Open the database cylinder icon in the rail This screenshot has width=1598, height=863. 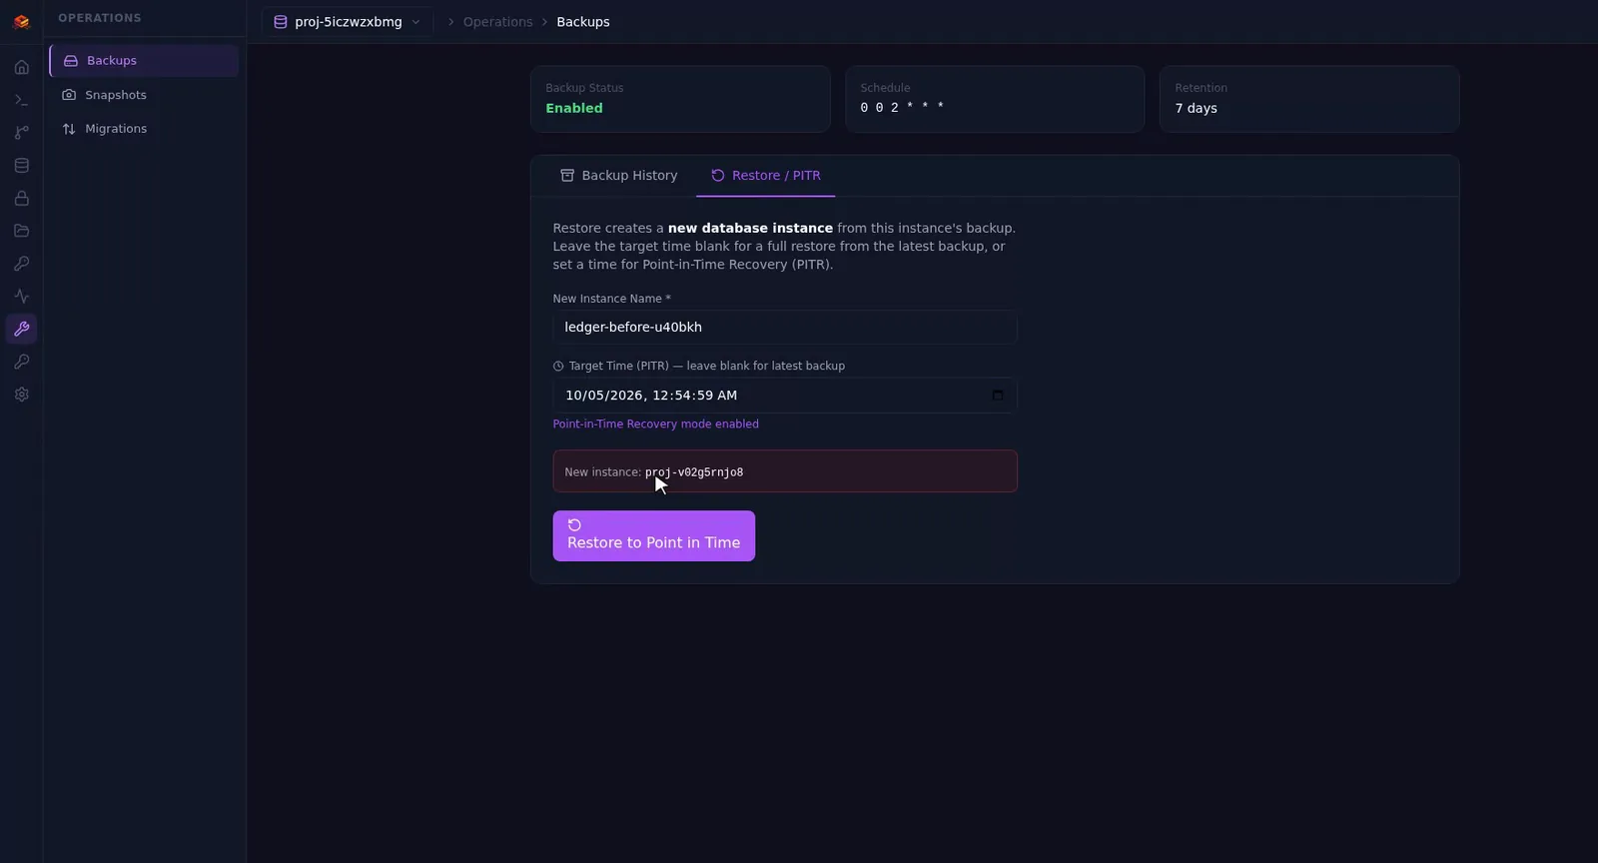(x=21, y=166)
